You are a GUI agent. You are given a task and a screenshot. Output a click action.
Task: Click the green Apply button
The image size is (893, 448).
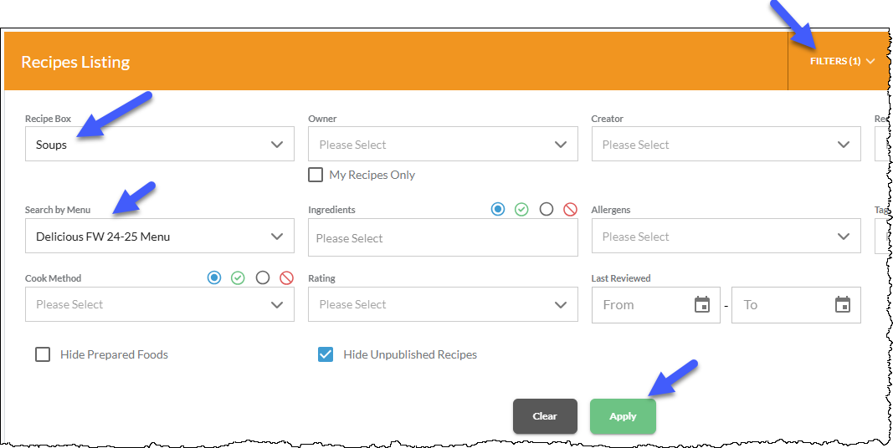[x=623, y=416]
